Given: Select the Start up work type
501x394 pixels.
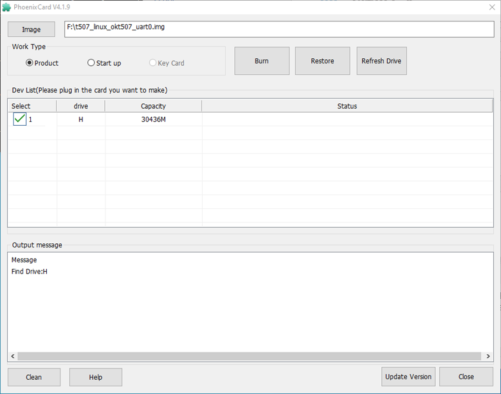Looking at the screenshot, I should [91, 63].
